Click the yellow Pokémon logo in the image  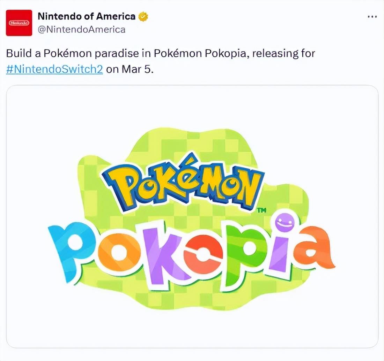(185, 185)
